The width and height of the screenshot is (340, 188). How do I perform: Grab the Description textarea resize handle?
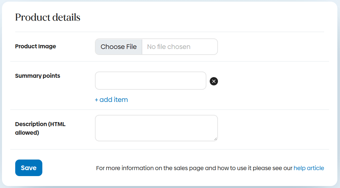215,139
